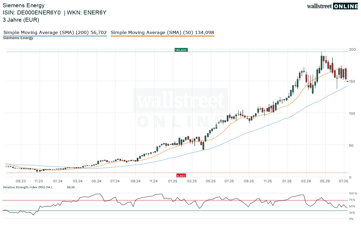Image resolution: width=361 pixels, height=226 pixels.
Task: Click the 11.23 date axis label
Action: pos(39,181)
